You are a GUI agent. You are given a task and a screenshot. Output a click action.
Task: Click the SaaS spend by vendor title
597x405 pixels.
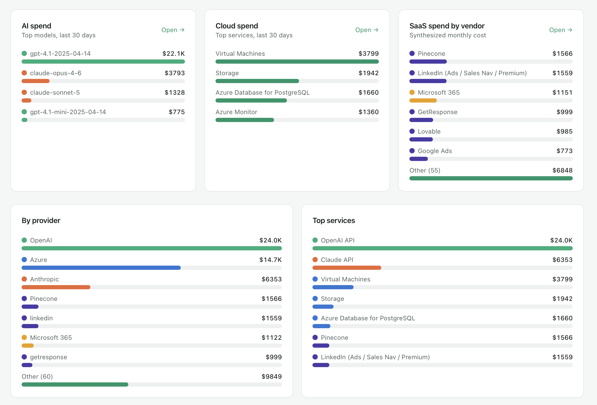pos(447,26)
